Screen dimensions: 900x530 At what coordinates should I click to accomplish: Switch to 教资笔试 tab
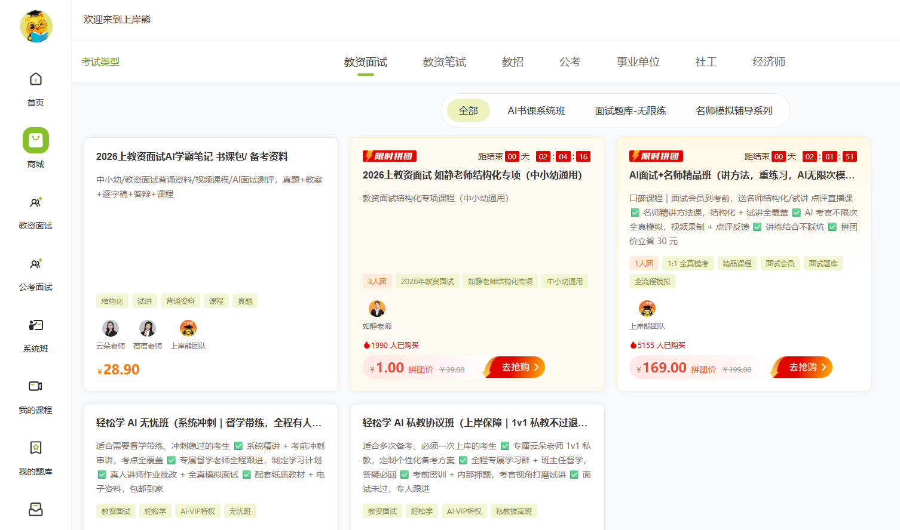445,62
